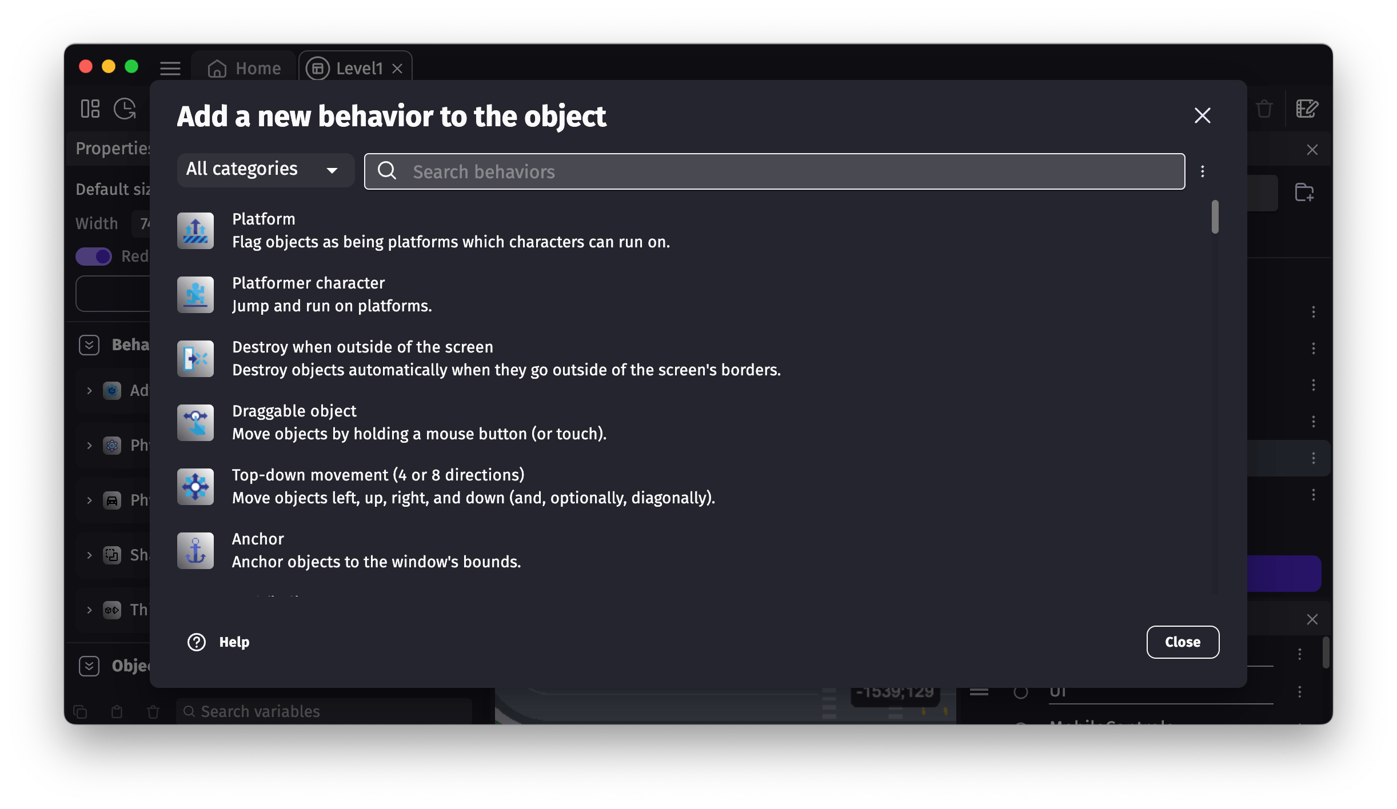Click the Close button
This screenshot has height=809, width=1397.
1182,642
